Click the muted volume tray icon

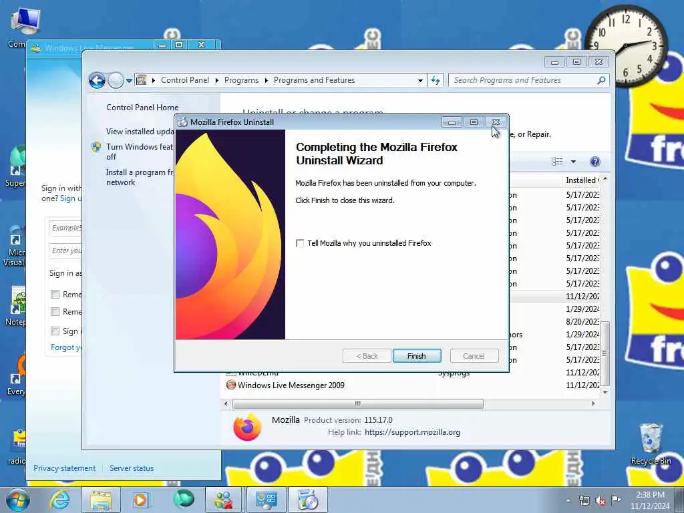click(601, 501)
